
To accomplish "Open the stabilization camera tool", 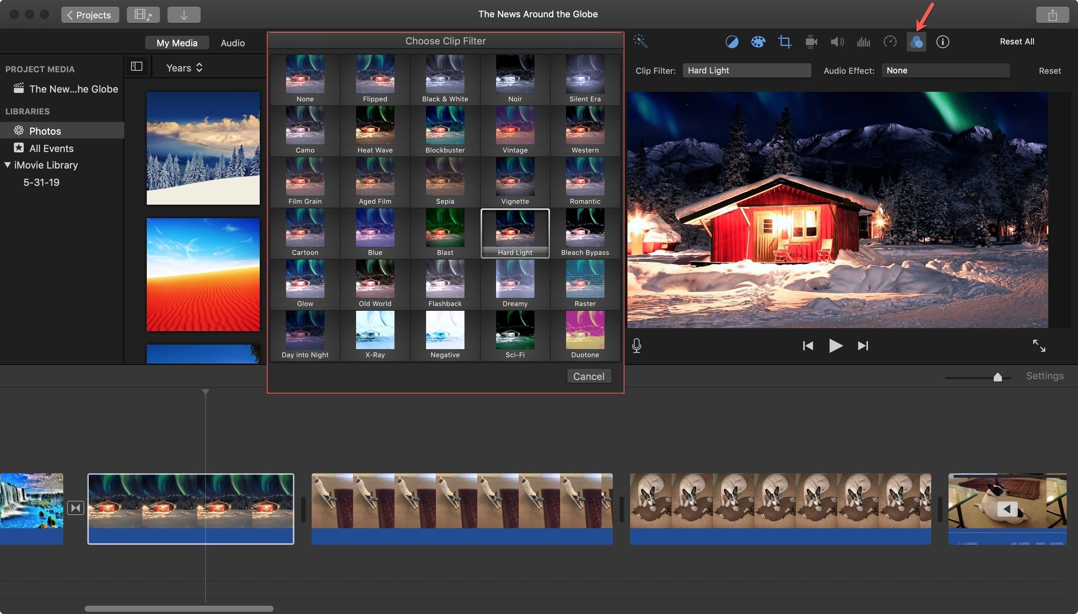I will (811, 42).
